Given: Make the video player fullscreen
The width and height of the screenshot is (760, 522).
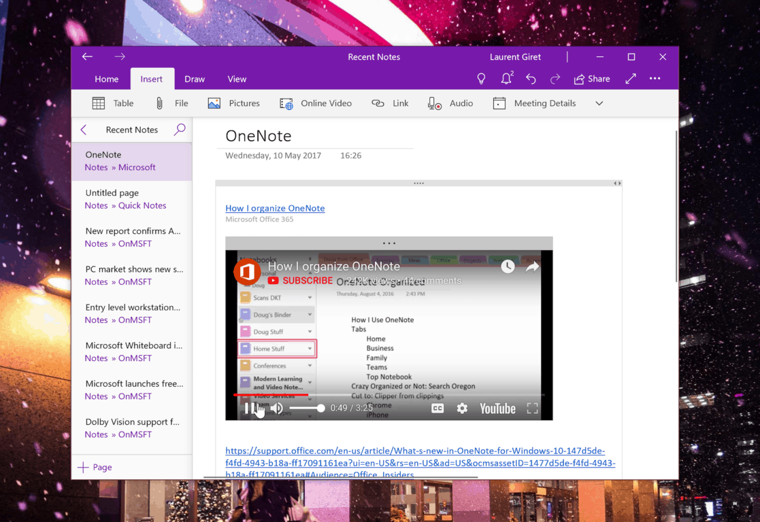Looking at the screenshot, I should (x=532, y=408).
